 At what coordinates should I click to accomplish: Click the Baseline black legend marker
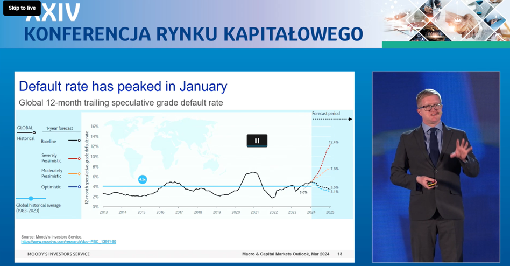pos(79,141)
